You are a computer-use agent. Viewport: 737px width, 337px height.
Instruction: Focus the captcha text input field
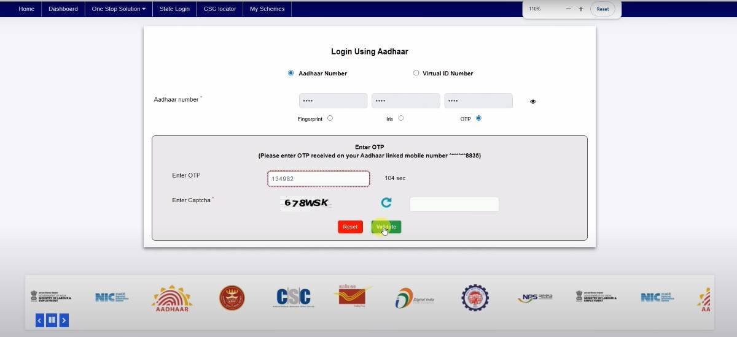454,204
